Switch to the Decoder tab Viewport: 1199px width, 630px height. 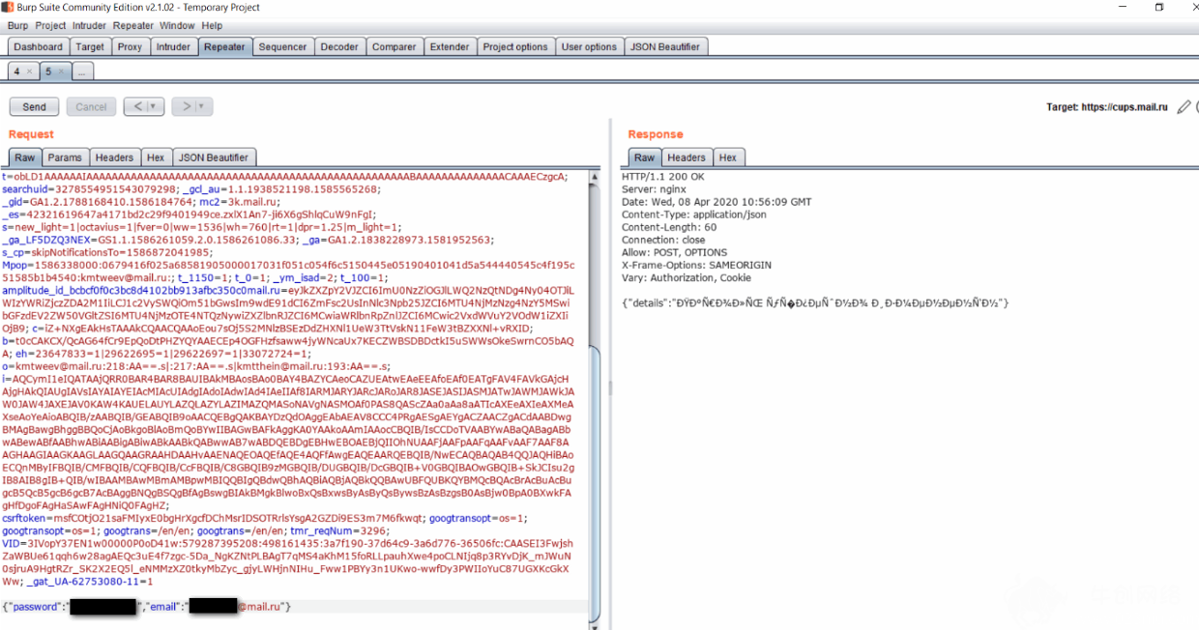click(339, 46)
